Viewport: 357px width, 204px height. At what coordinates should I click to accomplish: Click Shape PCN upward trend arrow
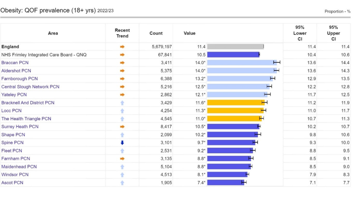click(122, 135)
